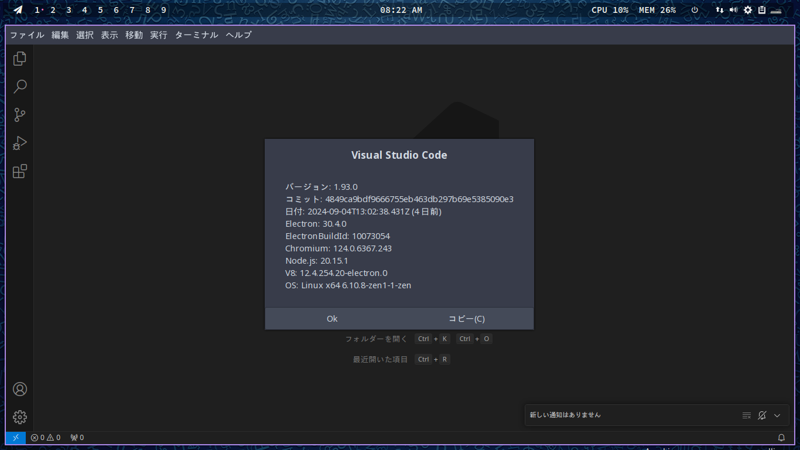Click Ok in the about dialog
The height and width of the screenshot is (450, 800).
pyautogui.click(x=332, y=319)
